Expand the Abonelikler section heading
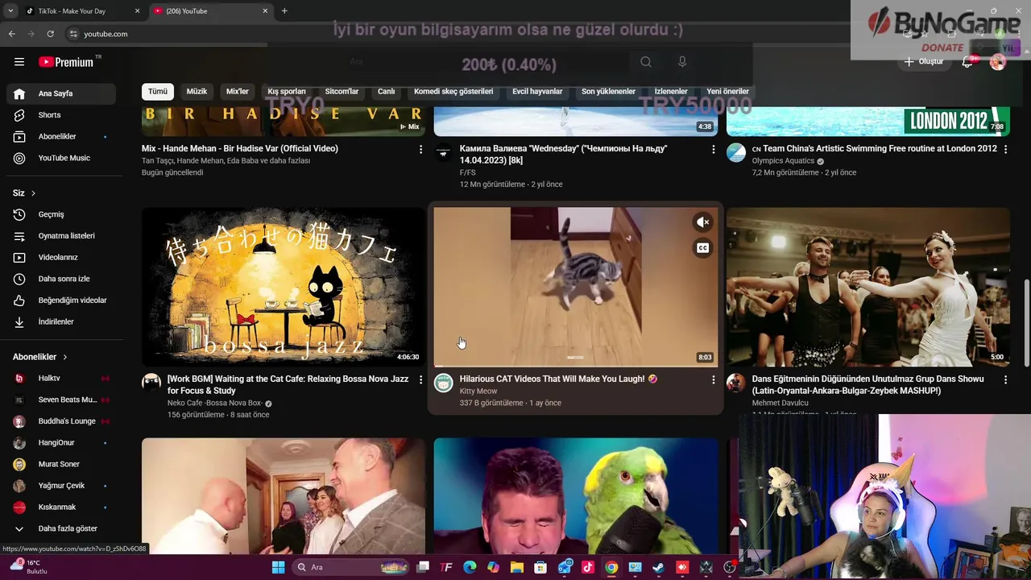The height and width of the screenshot is (580, 1031). [x=40, y=357]
